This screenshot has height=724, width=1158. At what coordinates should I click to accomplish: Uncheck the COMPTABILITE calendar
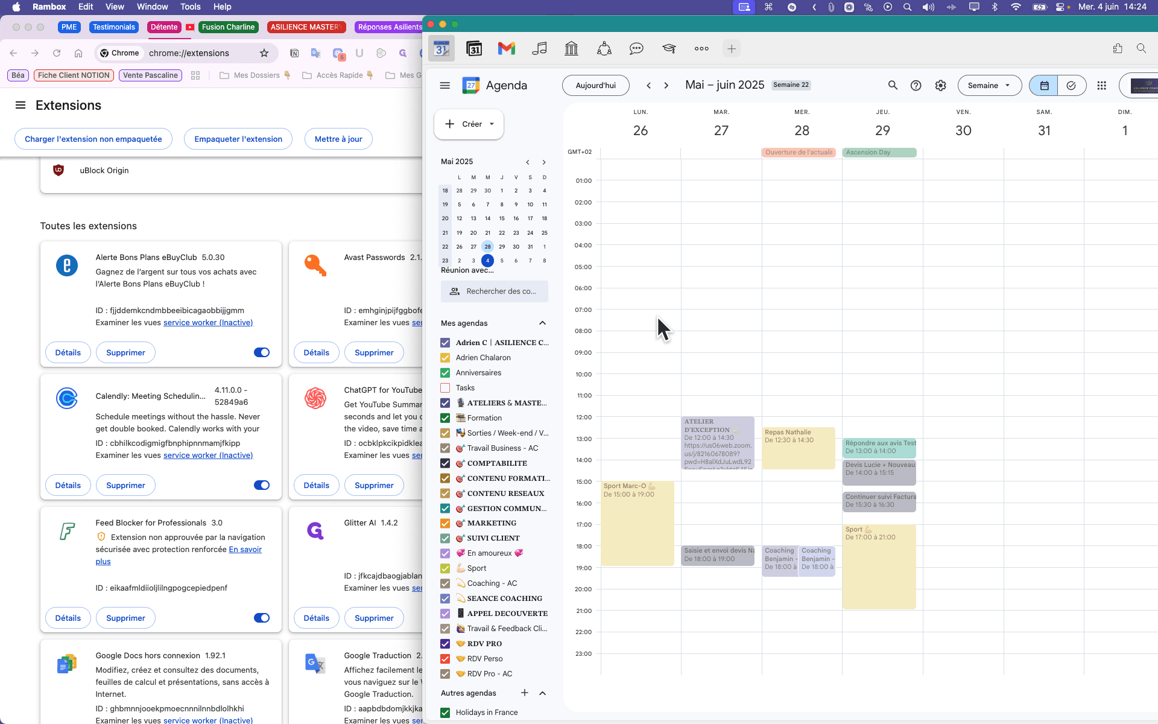pyautogui.click(x=445, y=463)
